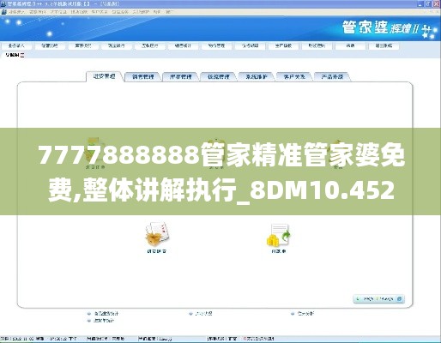The image size is (441, 343).
Task: Maximize the 管家婆 window
Action: coord(428,4)
